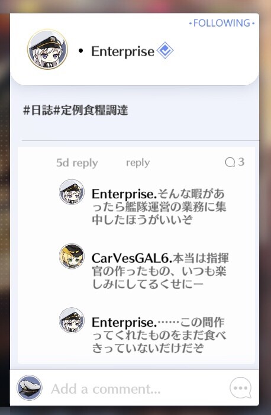The width and height of the screenshot is (271, 415).
Task: Select the comment beginning そんな暇があったら
Action: pos(159,207)
